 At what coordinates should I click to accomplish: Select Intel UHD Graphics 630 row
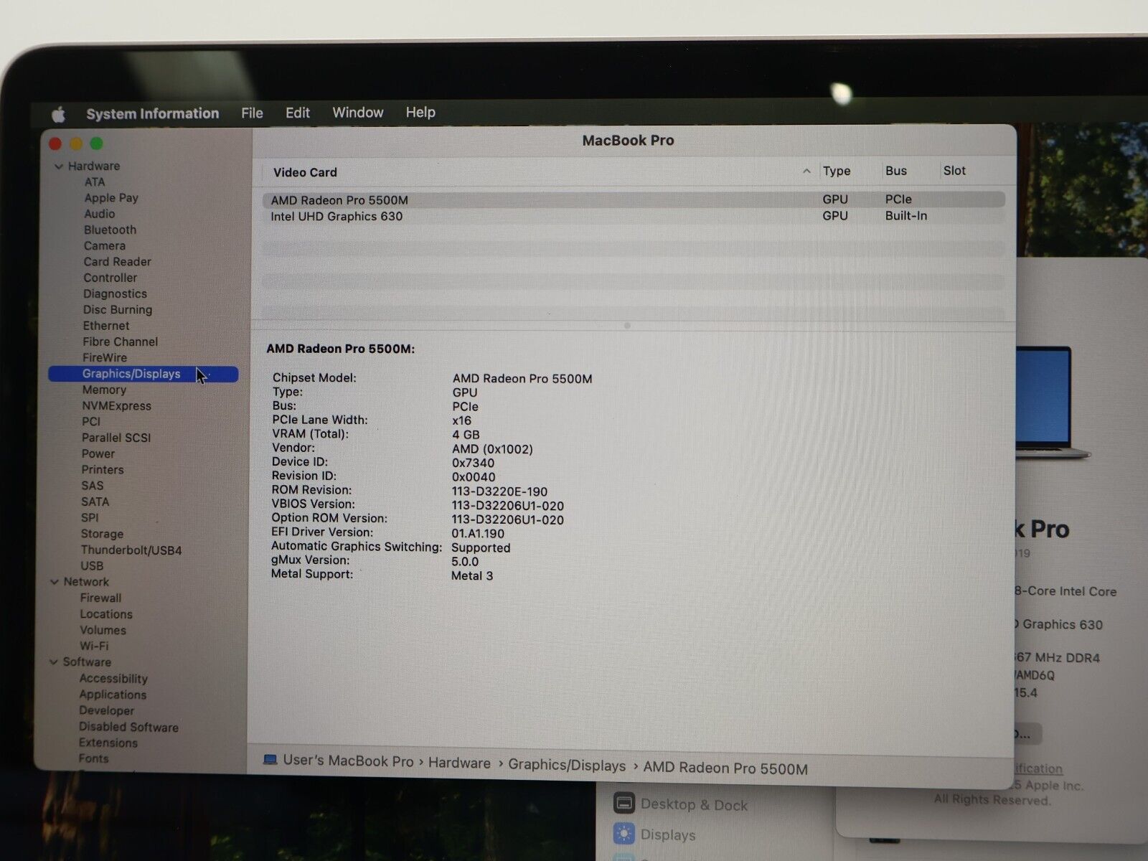point(634,216)
